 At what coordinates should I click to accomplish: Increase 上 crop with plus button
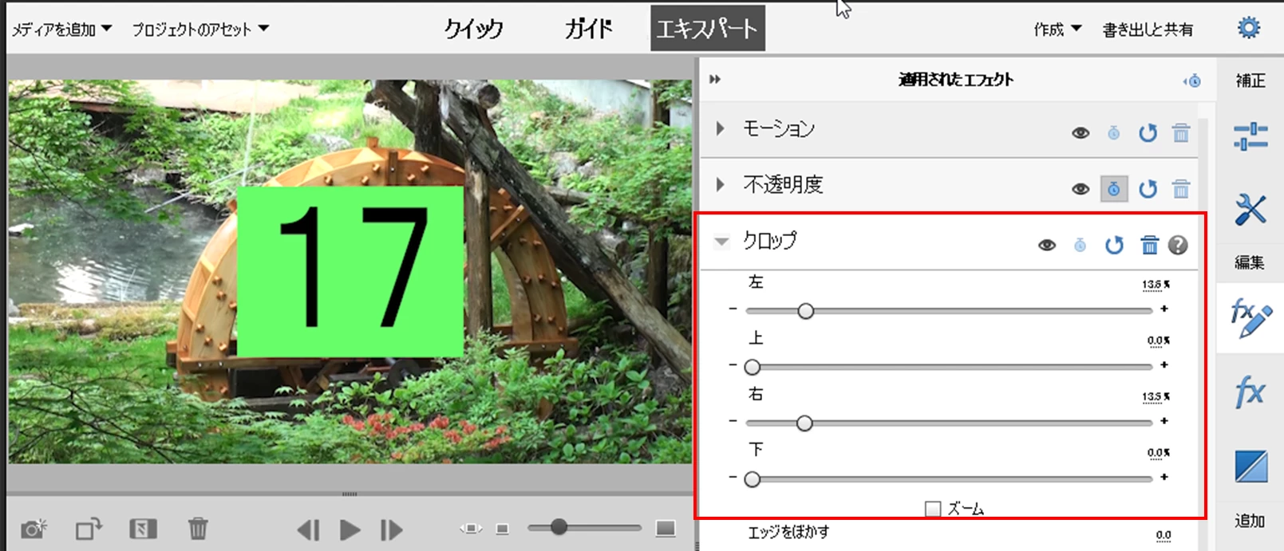pyautogui.click(x=1164, y=365)
